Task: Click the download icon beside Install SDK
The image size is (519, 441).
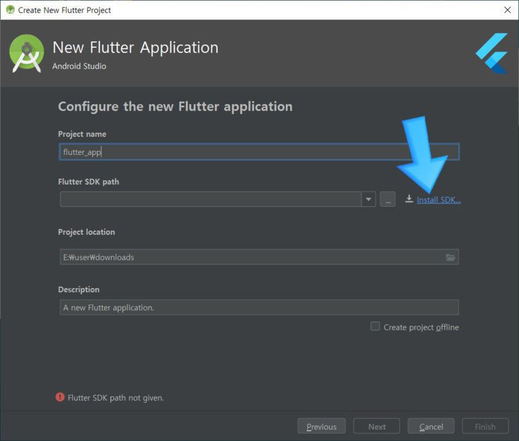Action: pyautogui.click(x=409, y=199)
